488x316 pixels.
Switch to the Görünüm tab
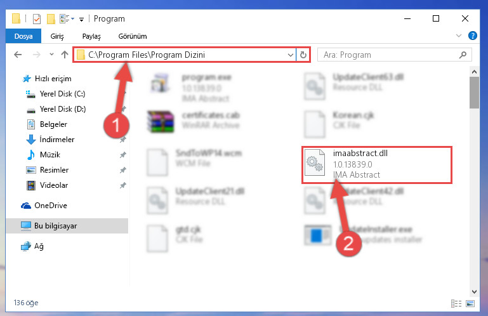[133, 36]
